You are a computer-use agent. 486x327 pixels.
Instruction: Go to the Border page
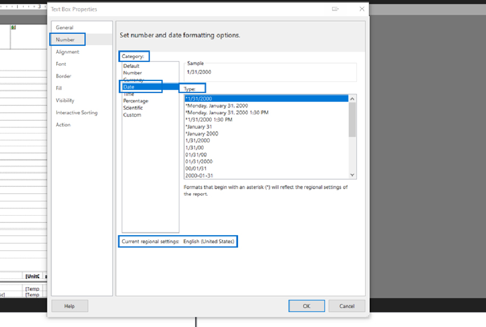[x=63, y=76]
